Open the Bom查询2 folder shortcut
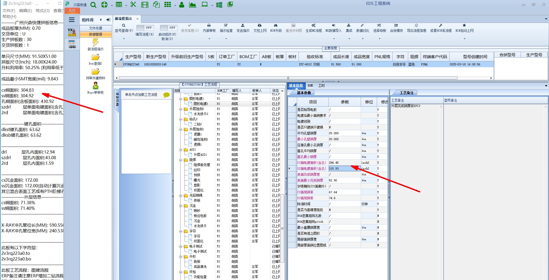Image resolution: width=549 pixels, height=280 pixels. [x=95, y=59]
